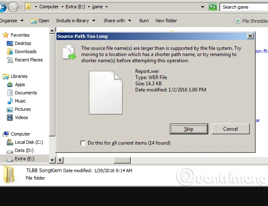The image size is (268, 206).
Task: Open the Include in library dropdown
Action: pyautogui.click(x=76, y=21)
